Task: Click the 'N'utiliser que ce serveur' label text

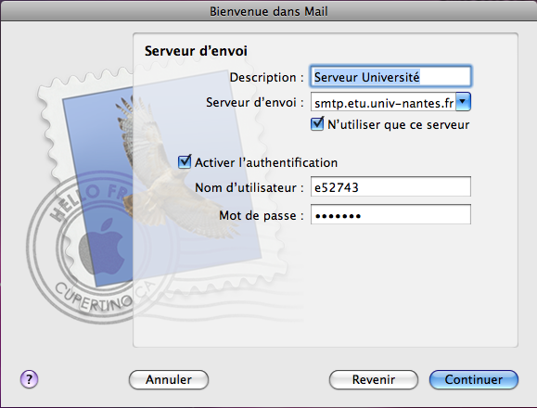Action: point(398,124)
